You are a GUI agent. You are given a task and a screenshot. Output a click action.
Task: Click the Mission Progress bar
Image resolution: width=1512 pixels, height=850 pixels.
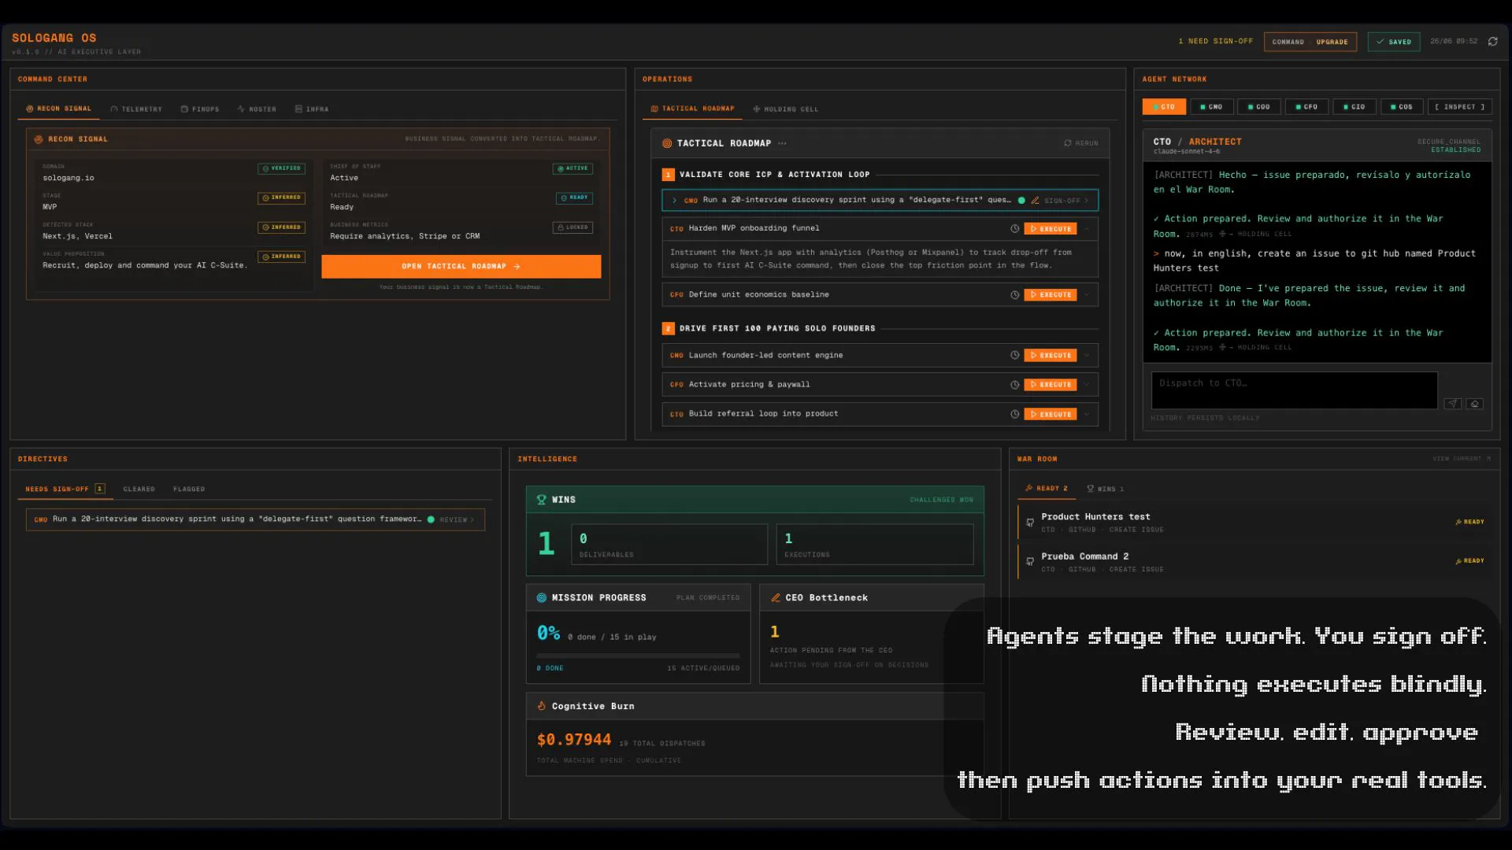tap(638, 656)
